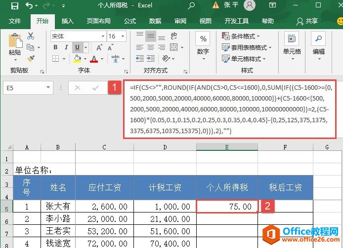Image resolution: width=343 pixels, height=248 pixels.
Task: Toggle Bold formatting
Action: point(55,47)
